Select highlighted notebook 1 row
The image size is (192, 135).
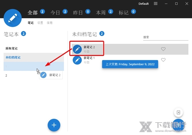tap(34, 66)
